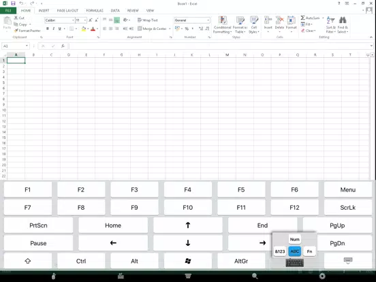The width and height of the screenshot is (376, 282).
Task: Click the Conditional Formatting icon
Action: [223, 20]
